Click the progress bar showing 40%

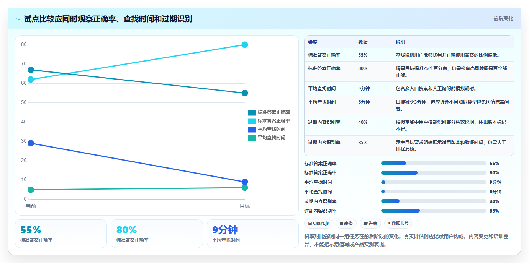tap(434, 201)
